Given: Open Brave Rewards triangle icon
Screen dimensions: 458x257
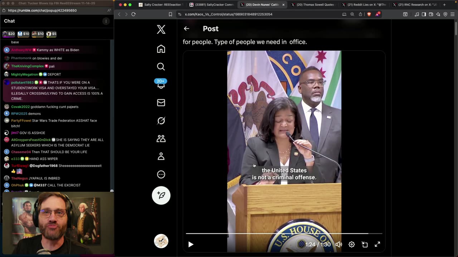Looking at the screenshot, I should (x=377, y=14).
